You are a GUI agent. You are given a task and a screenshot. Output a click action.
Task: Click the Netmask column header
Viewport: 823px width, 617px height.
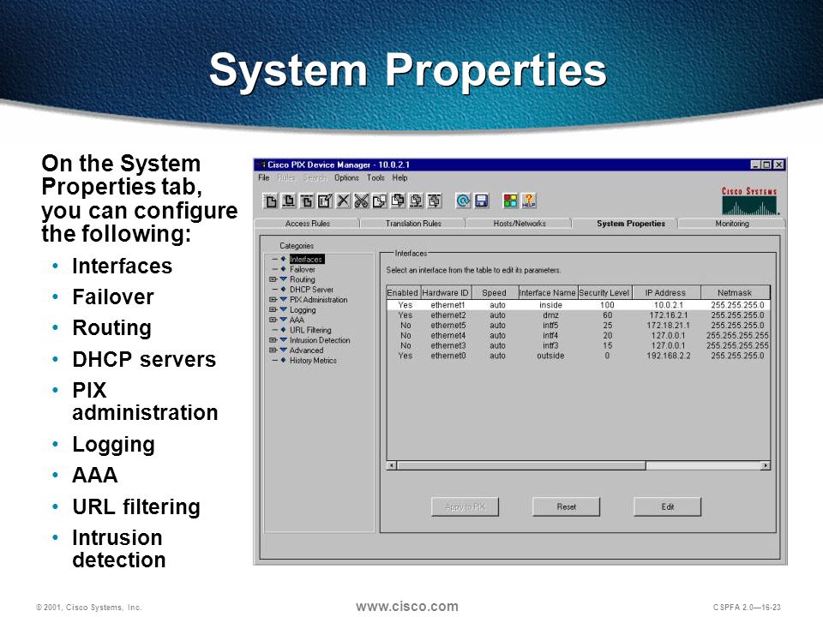735,293
